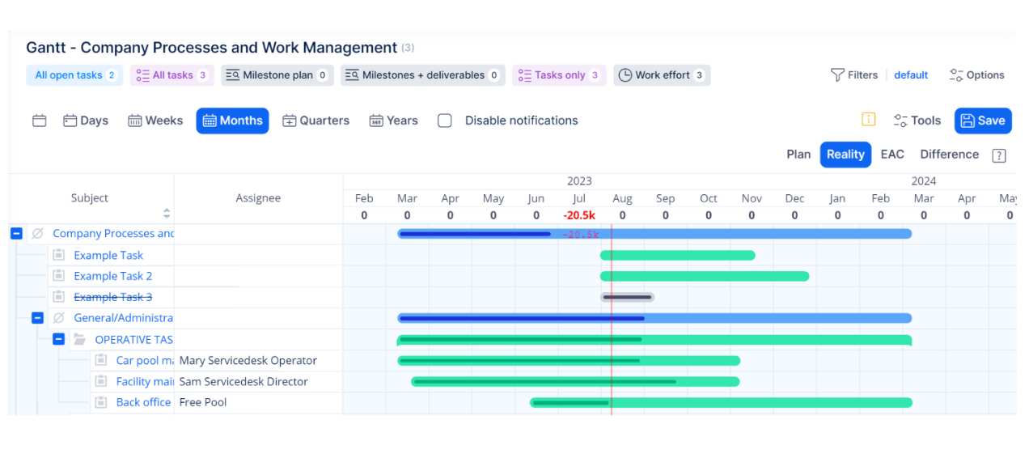Click the green Example Task 2 Gantt bar
The image size is (1029, 458).
[705, 276]
